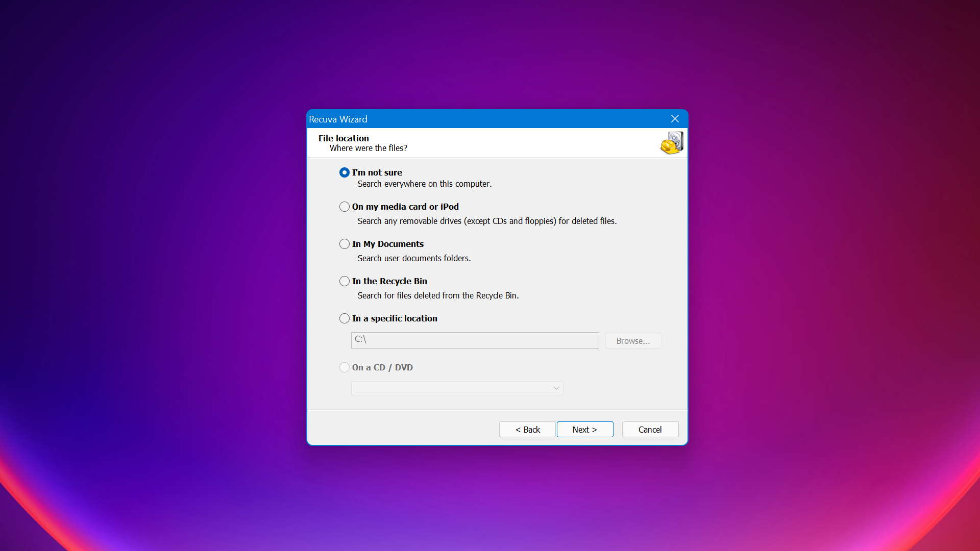Cancel the Recuva Wizard
980x551 pixels.
pyautogui.click(x=650, y=430)
